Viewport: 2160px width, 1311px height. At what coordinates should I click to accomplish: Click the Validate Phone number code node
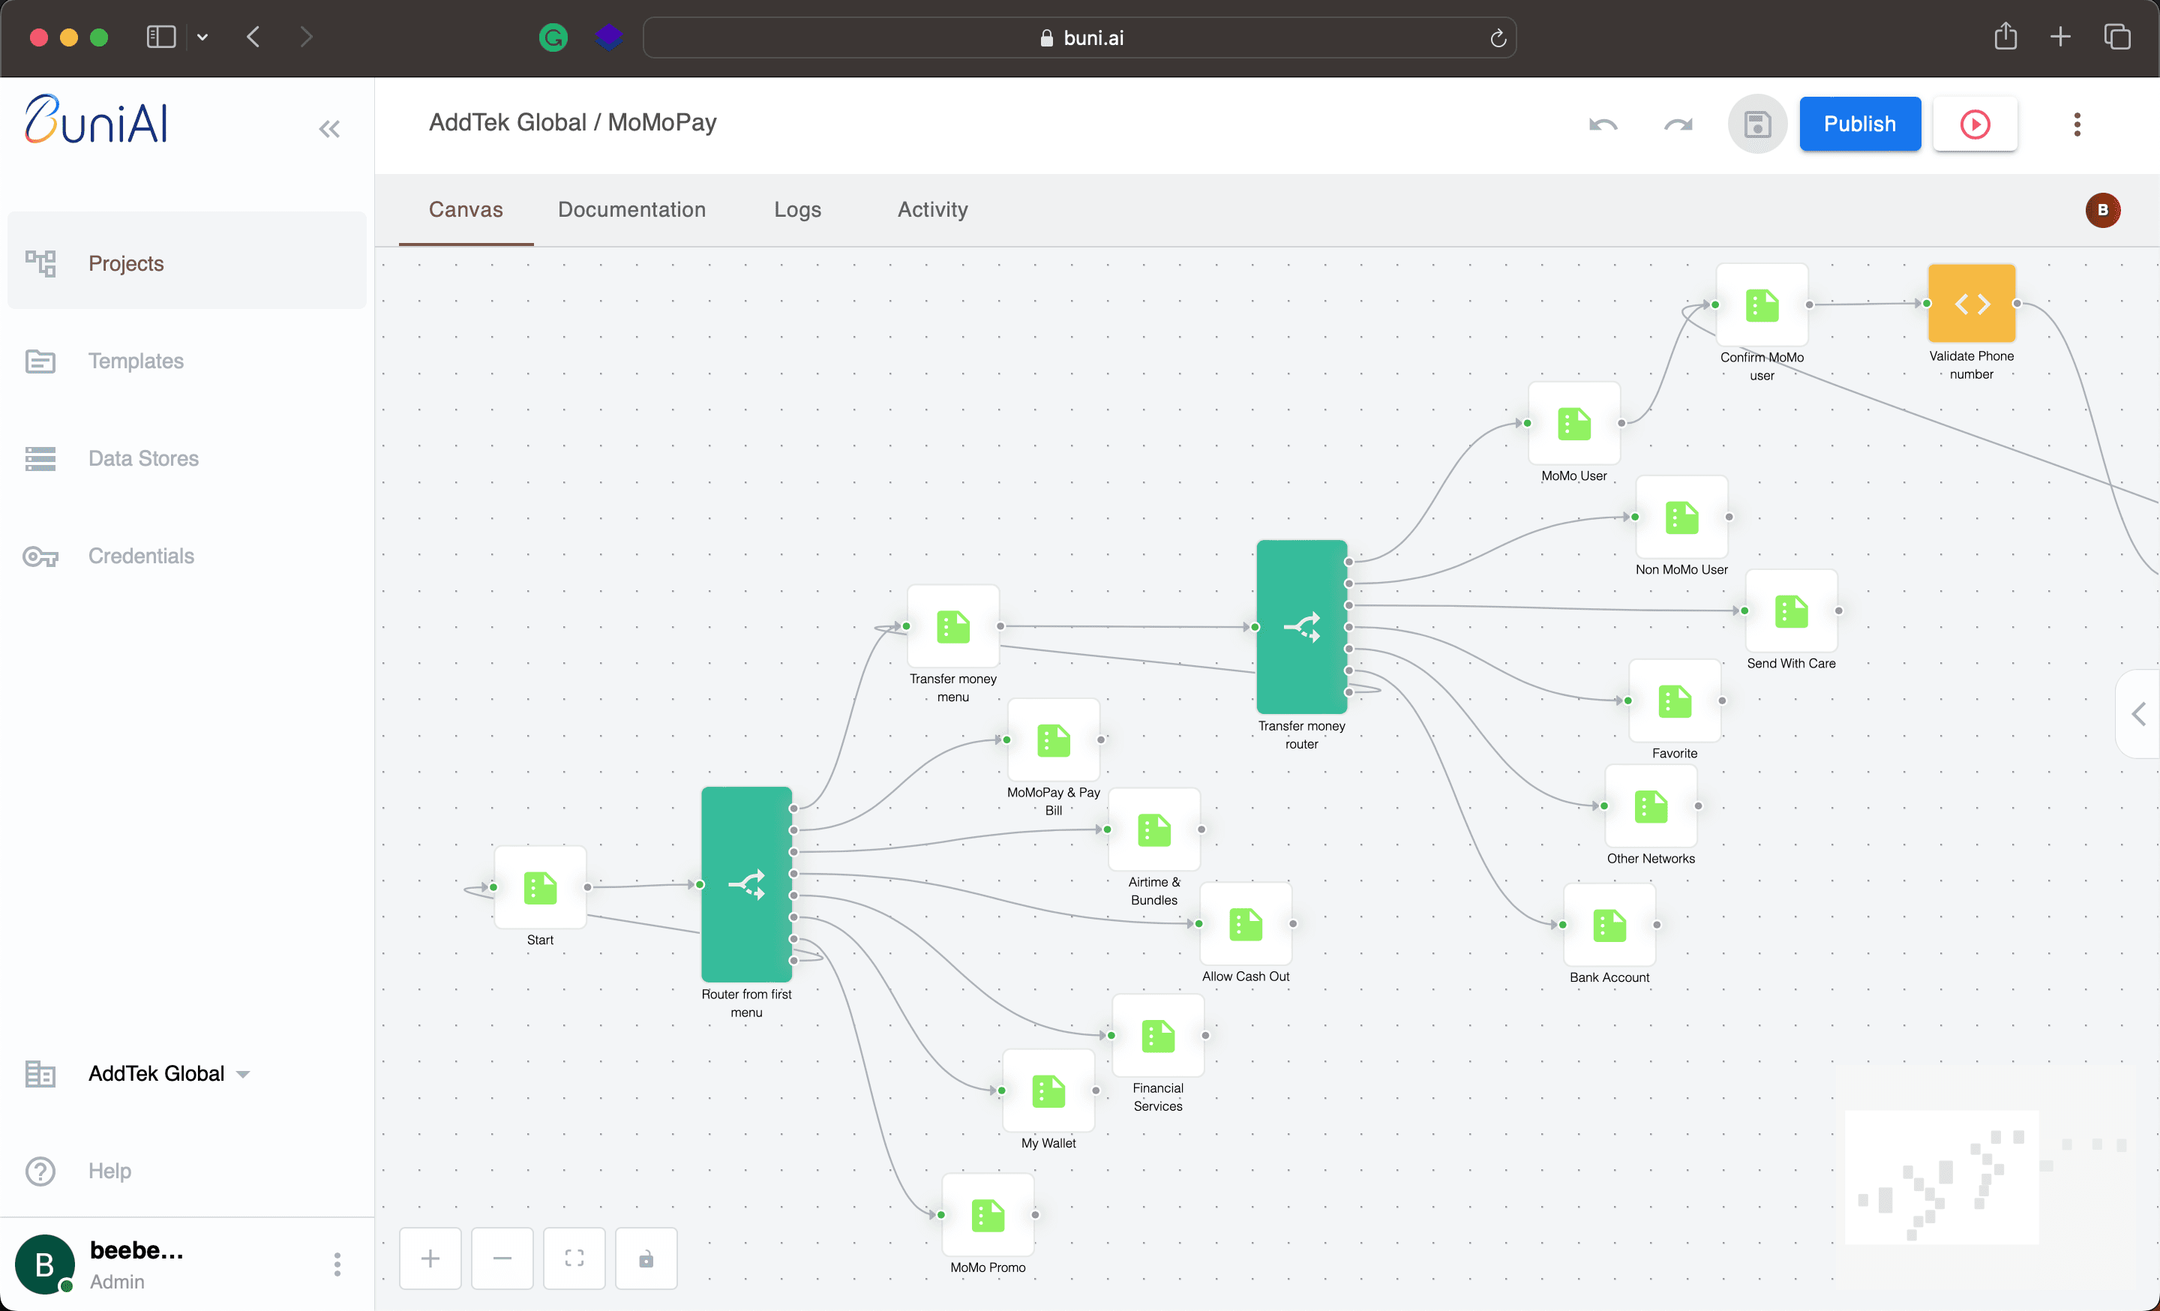(1972, 303)
